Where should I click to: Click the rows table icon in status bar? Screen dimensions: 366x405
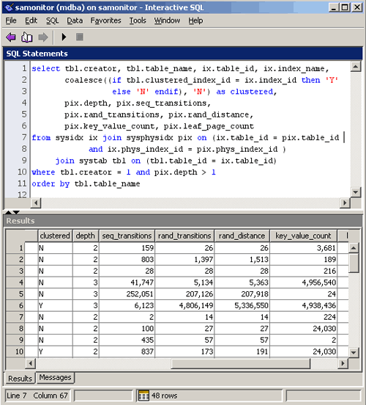coord(143,395)
